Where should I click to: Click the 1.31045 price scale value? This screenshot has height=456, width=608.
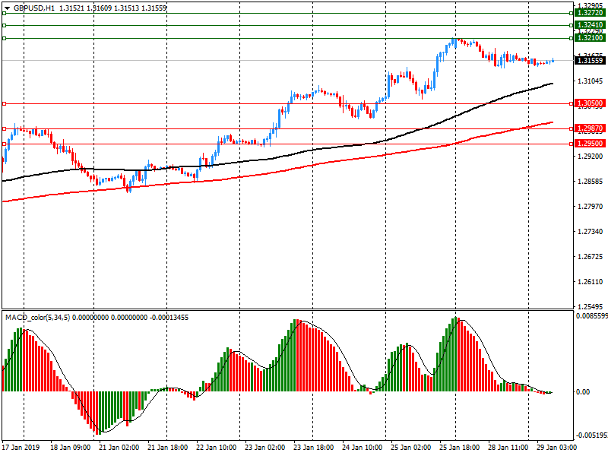point(591,81)
